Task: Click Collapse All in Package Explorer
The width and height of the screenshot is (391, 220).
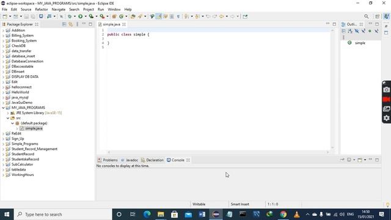Action: click(64, 24)
